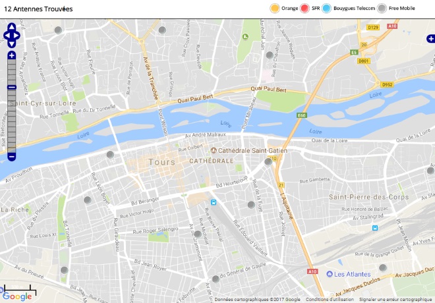Zoom in with the plus button
435x303 pixels.
coord(12,55)
